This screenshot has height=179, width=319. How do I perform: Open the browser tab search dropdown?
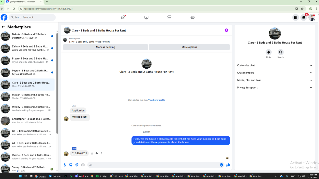pos(1,2)
